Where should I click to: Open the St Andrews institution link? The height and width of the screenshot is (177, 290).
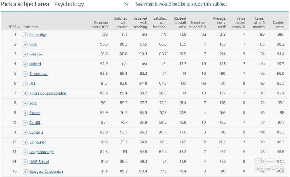(x=39, y=74)
